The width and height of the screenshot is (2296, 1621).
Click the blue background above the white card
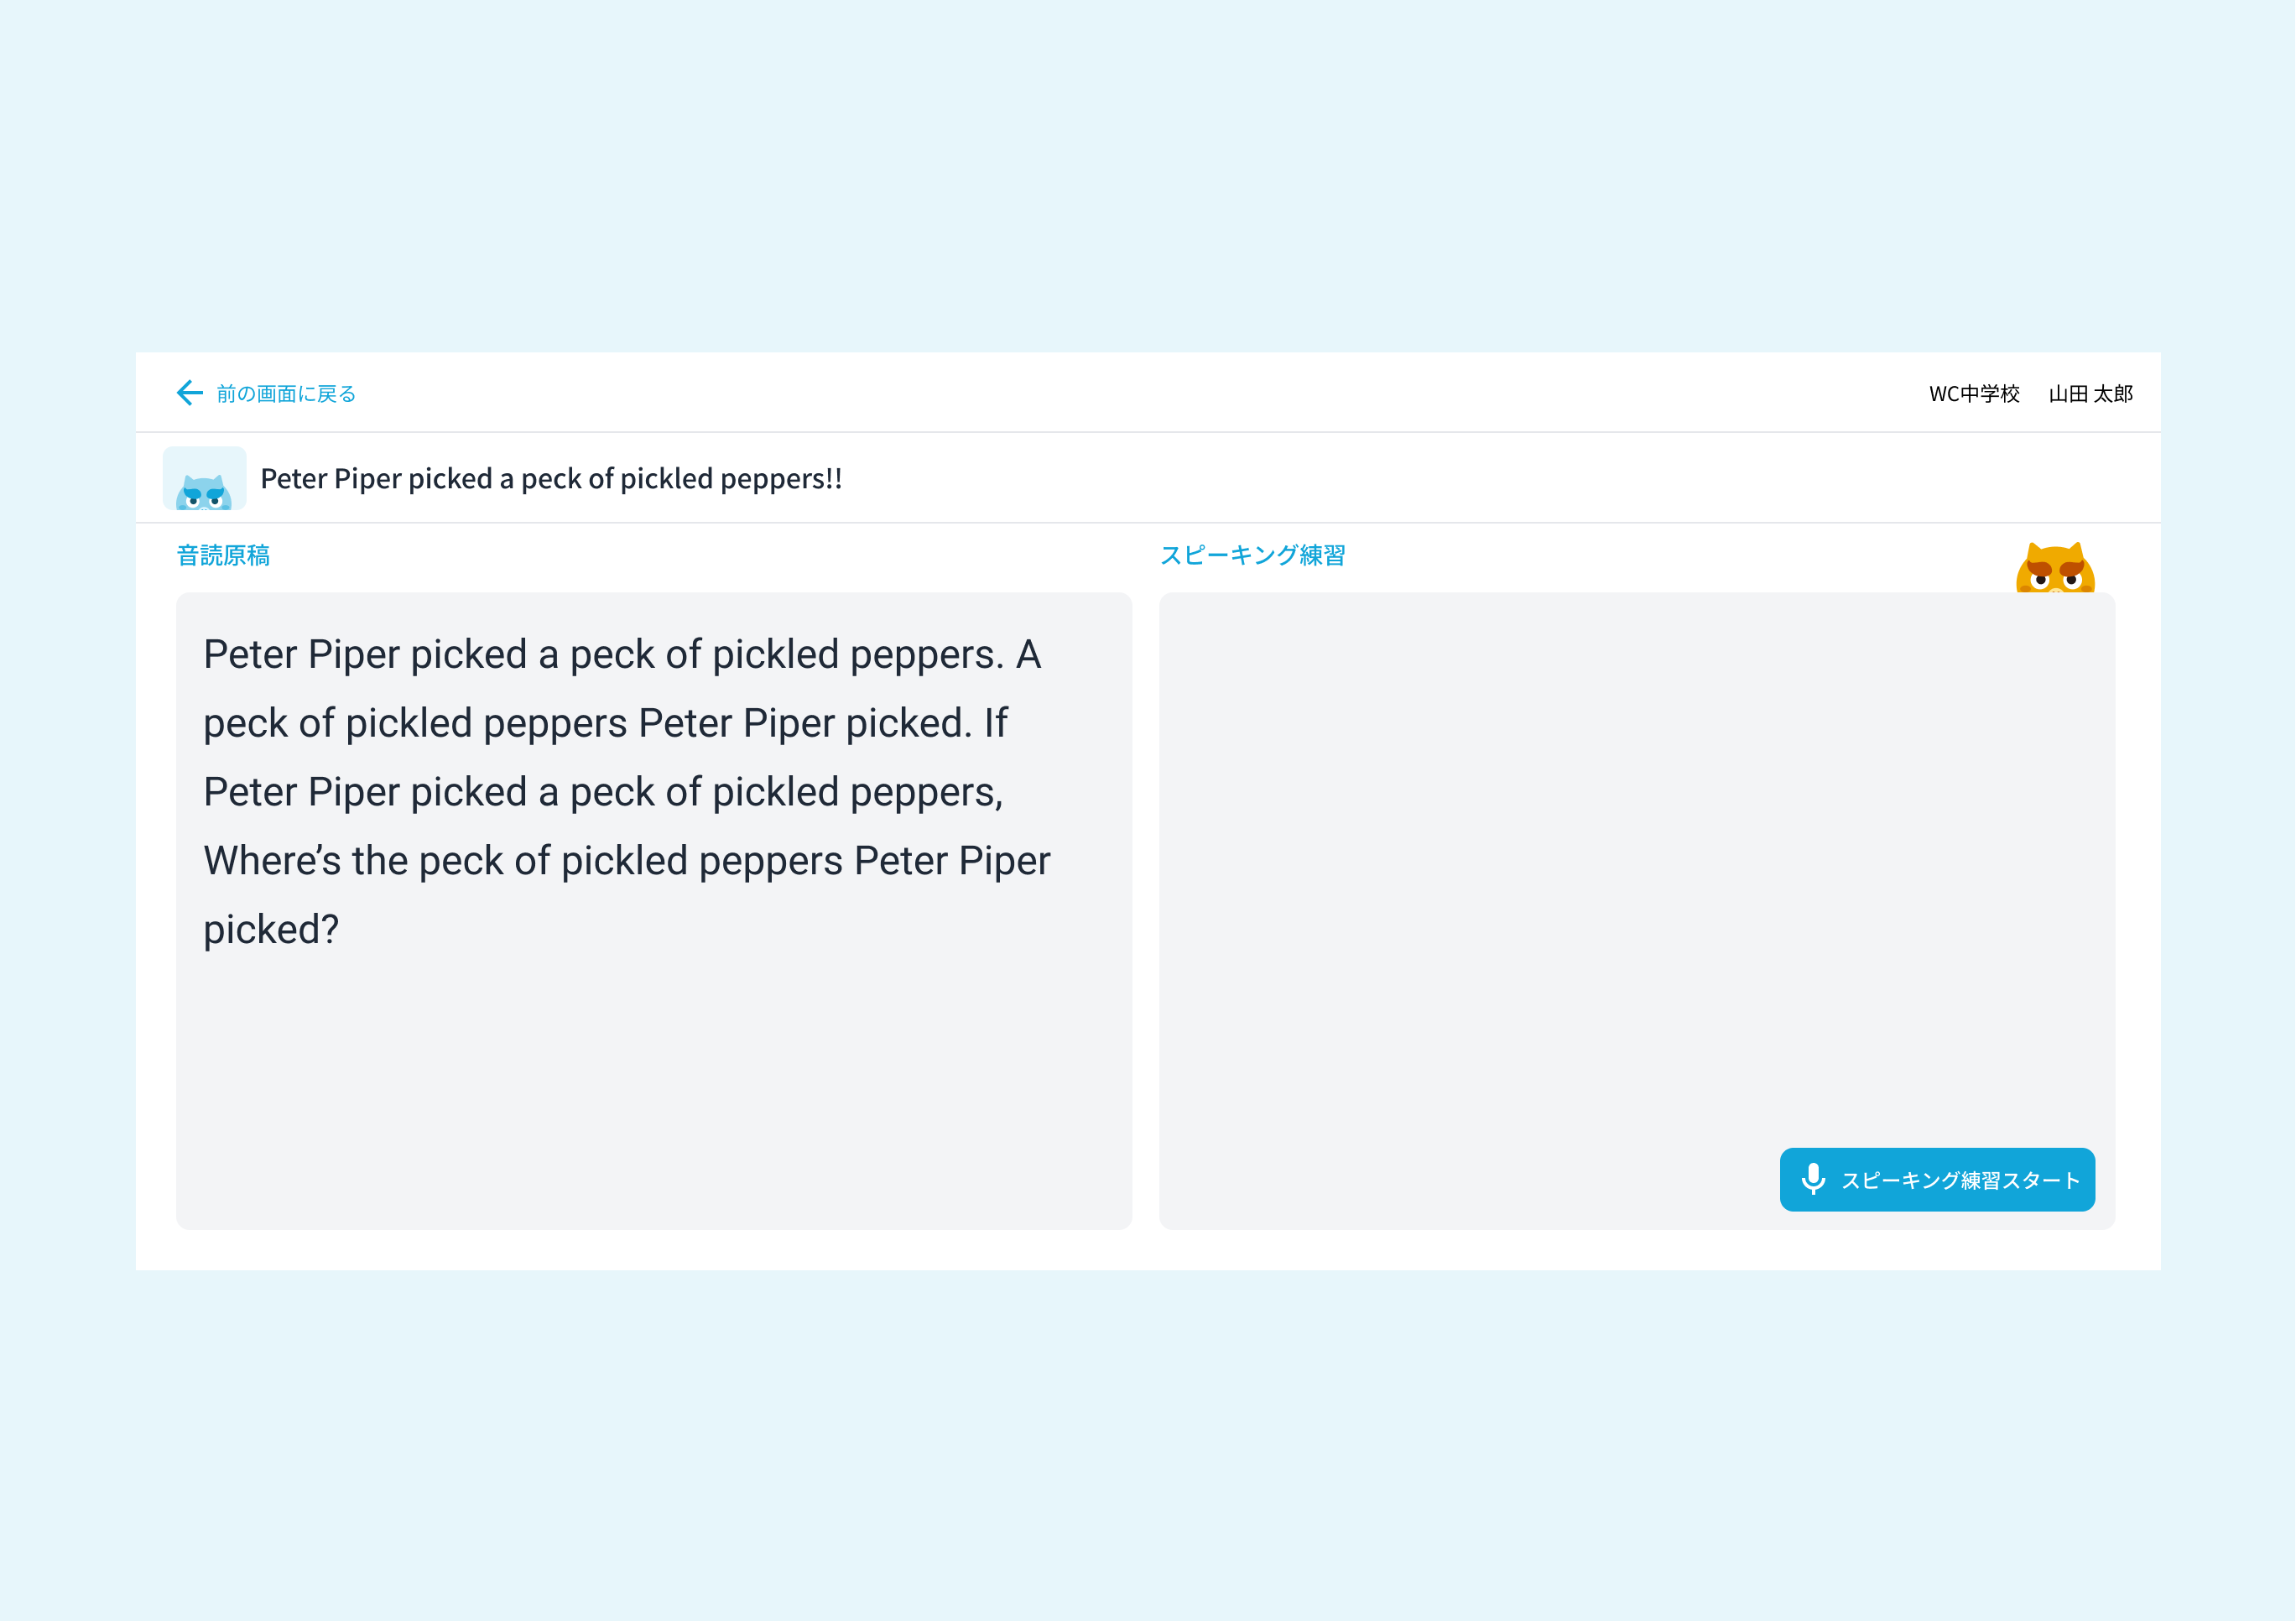pyautogui.click(x=1148, y=170)
